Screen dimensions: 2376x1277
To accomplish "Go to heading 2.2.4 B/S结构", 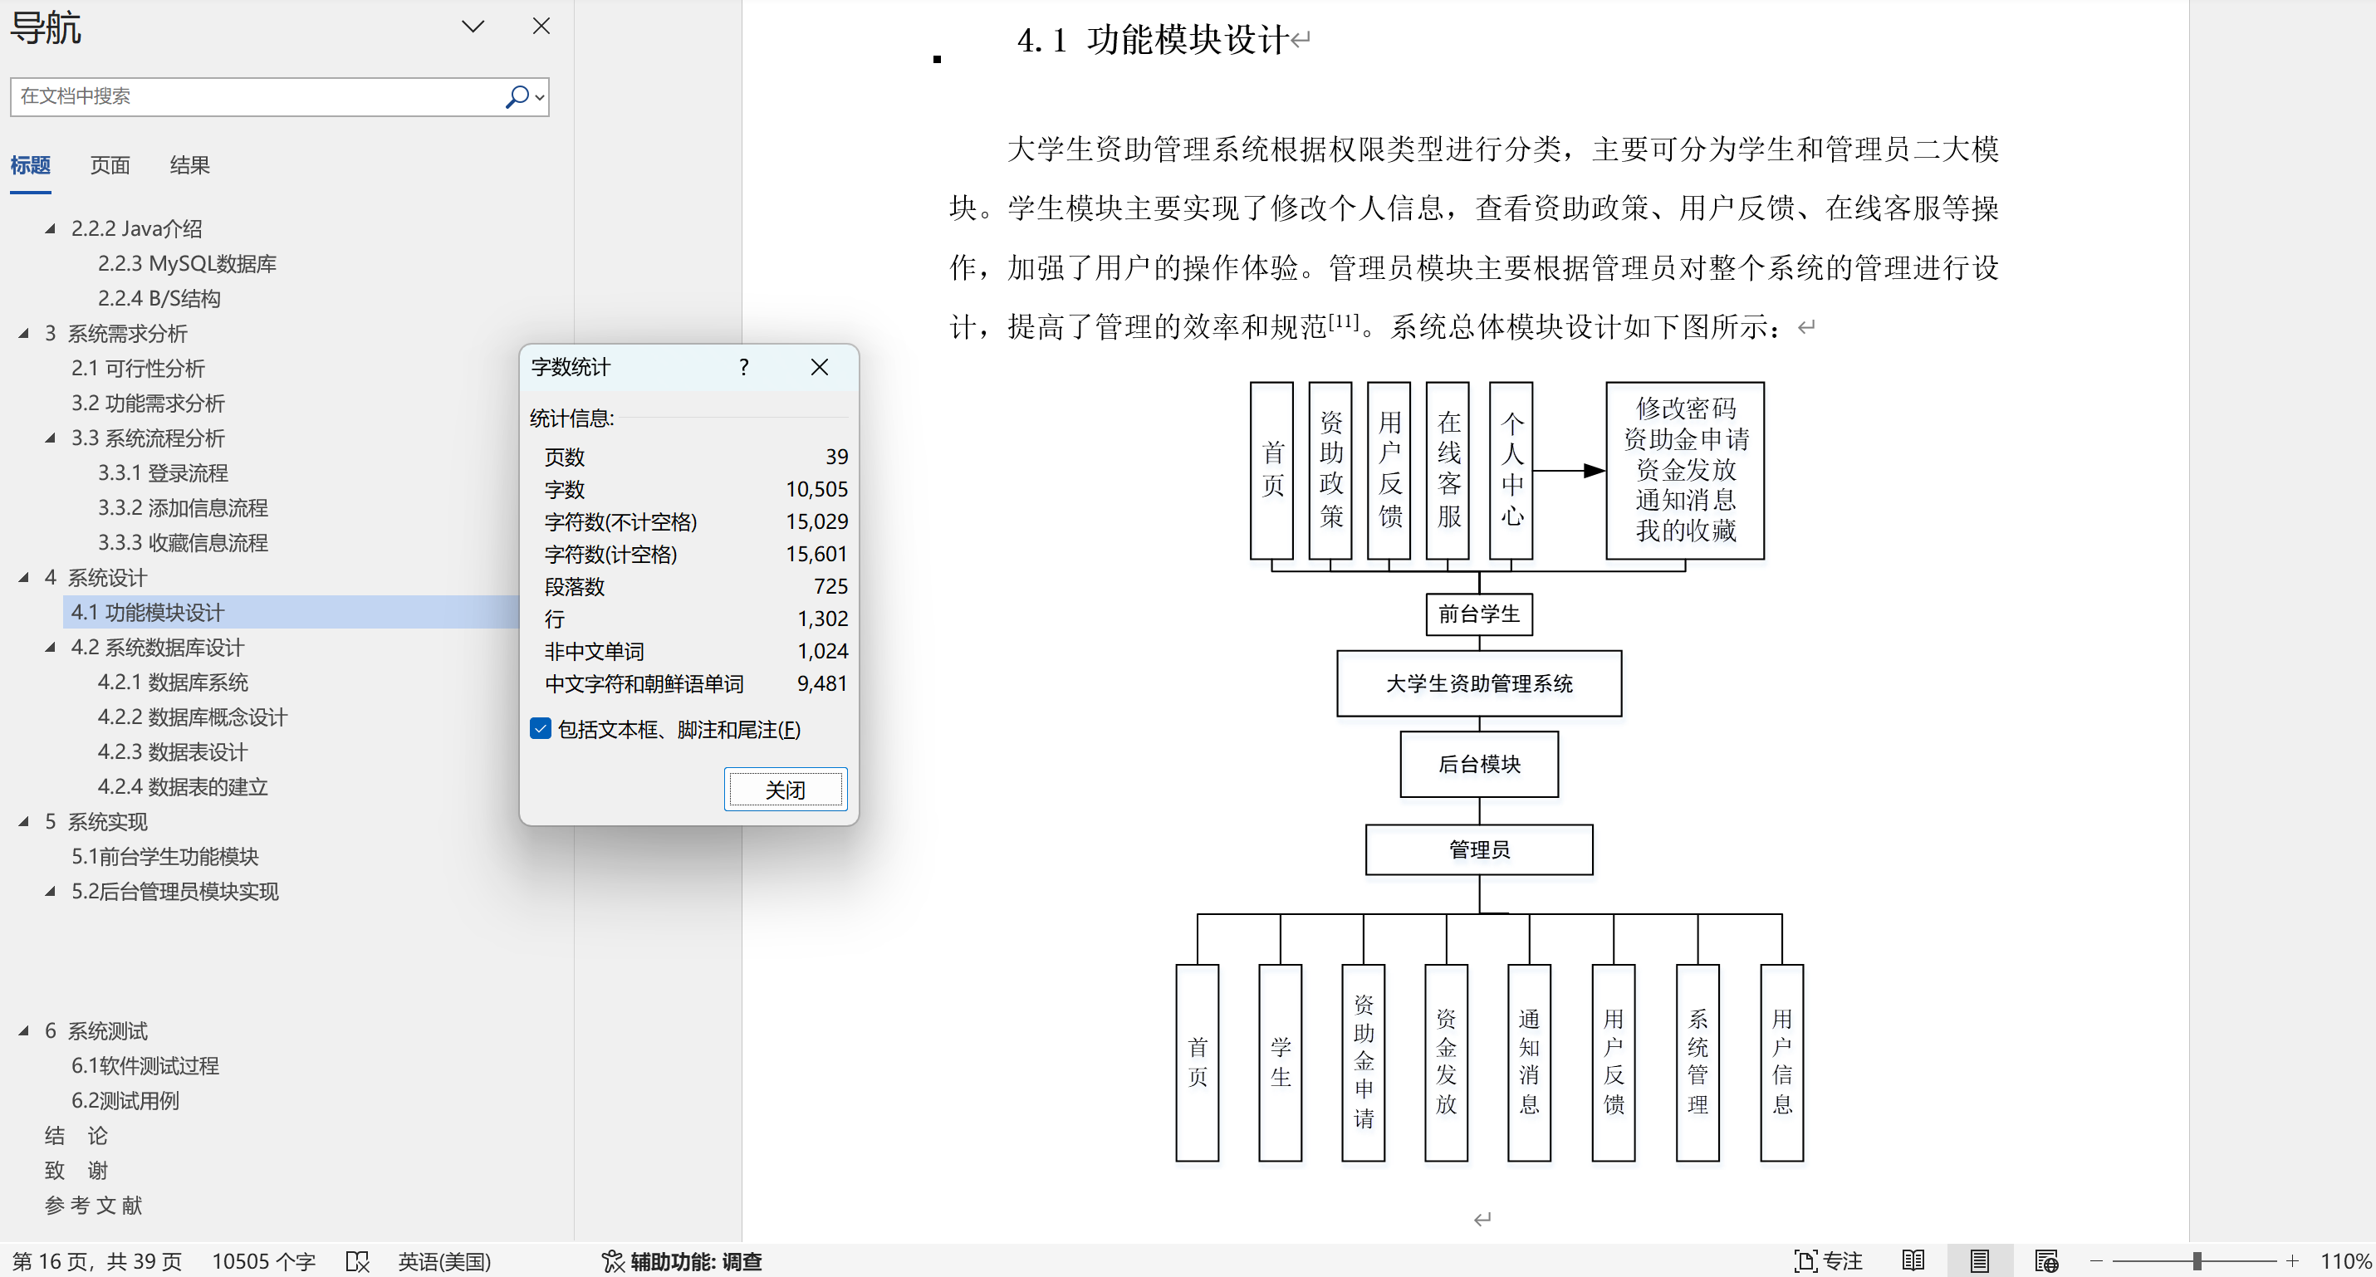I will (159, 299).
